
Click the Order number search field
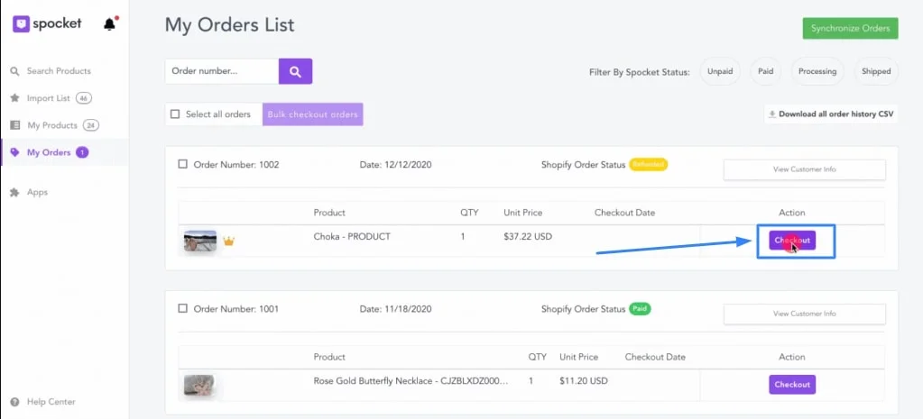pos(222,71)
